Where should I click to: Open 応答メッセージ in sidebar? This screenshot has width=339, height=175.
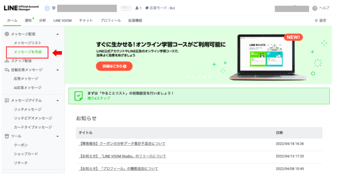pyautogui.click(x=26, y=78)
